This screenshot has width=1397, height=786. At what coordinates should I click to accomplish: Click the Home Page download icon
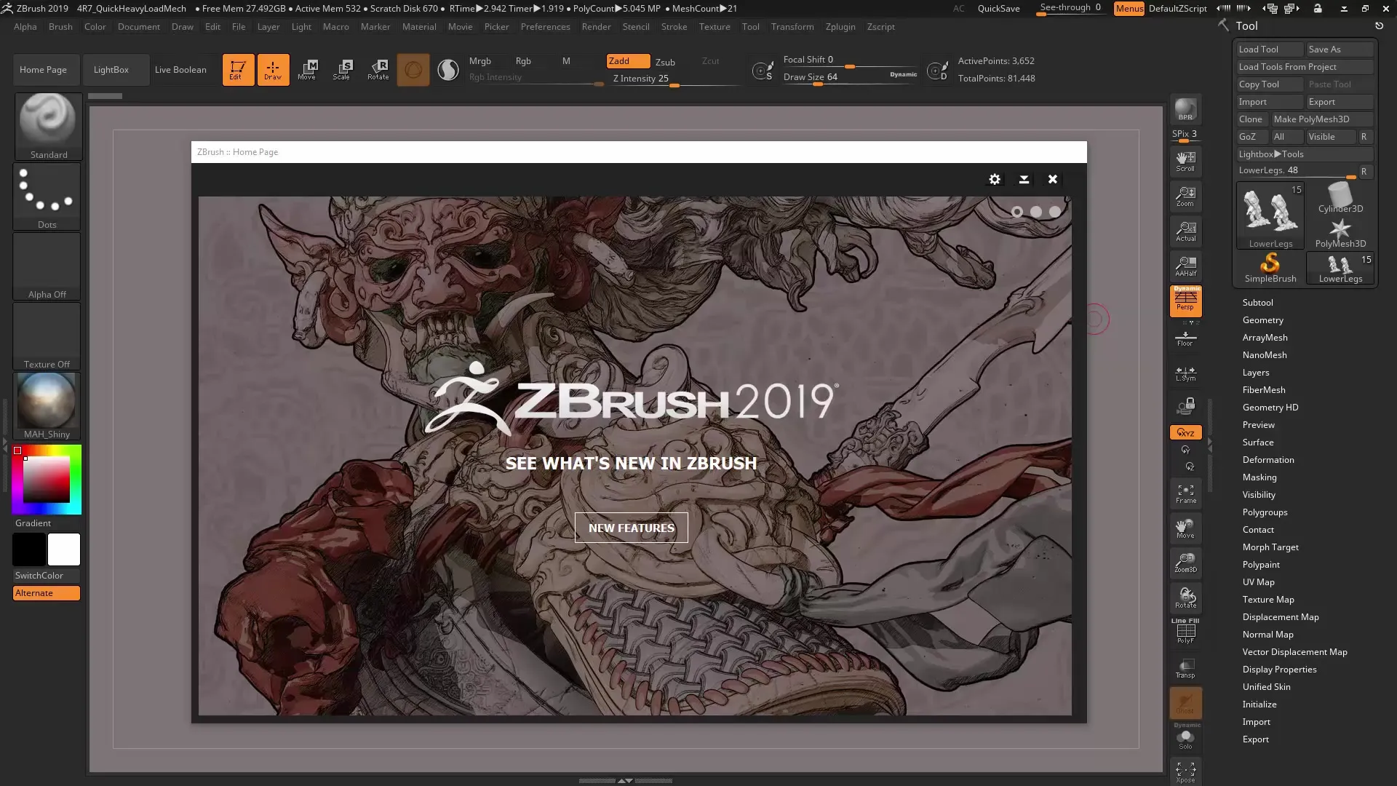coord(1024,179)
